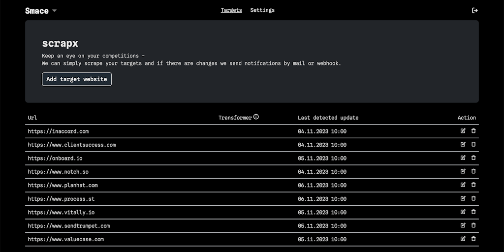
Task: Open the Targets tab
Action: pos(231,10)
